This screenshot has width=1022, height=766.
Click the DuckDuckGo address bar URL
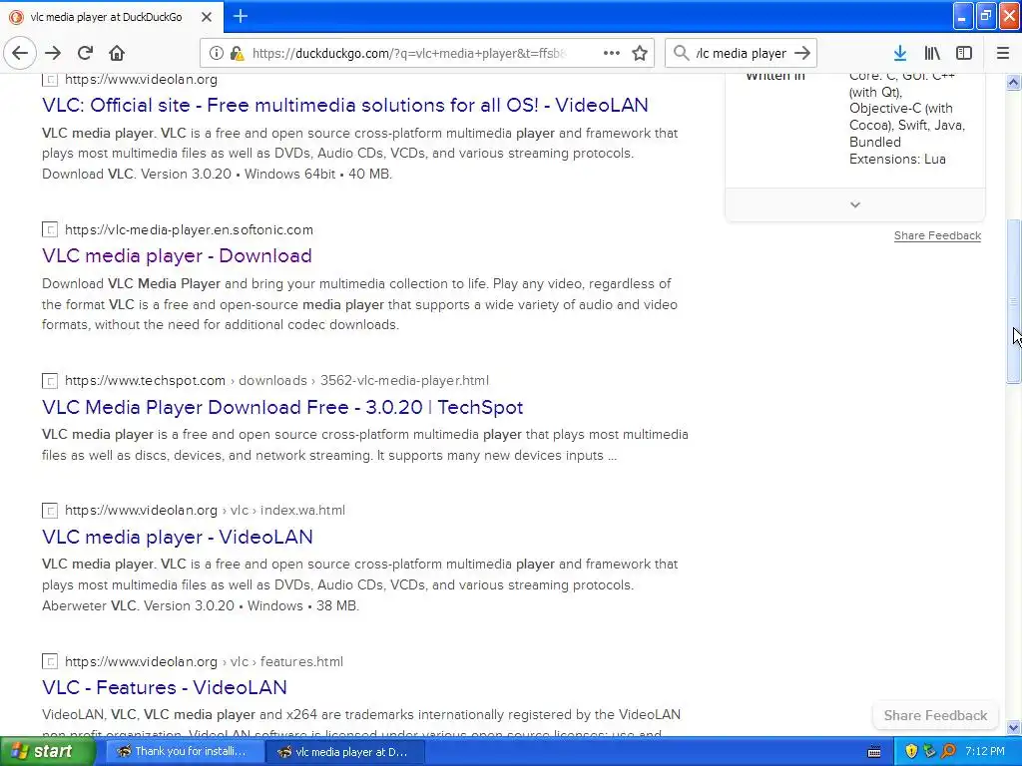point(408,54)
